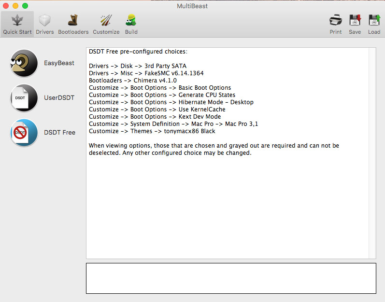Screen dimensions: 385x302
Task: Click the DSDT Free label
Action: click(60, 133)
